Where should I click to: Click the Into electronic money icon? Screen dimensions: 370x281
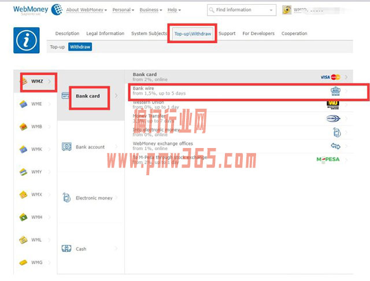pos(336,132)
